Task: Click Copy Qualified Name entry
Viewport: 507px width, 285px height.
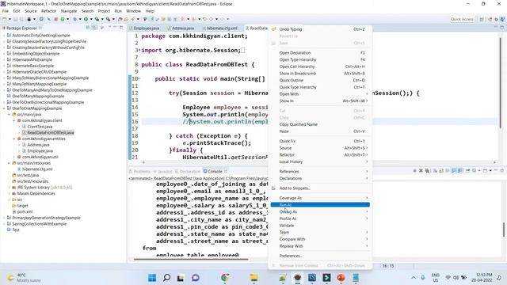Action: pos(320,124)
